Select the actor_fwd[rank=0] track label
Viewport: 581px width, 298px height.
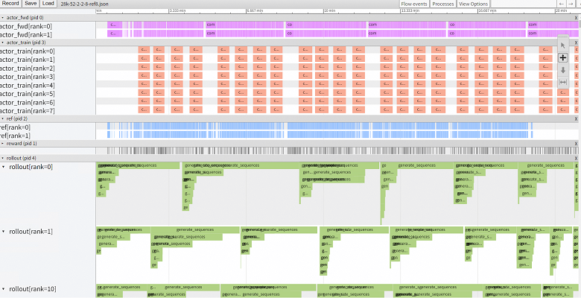26,26
